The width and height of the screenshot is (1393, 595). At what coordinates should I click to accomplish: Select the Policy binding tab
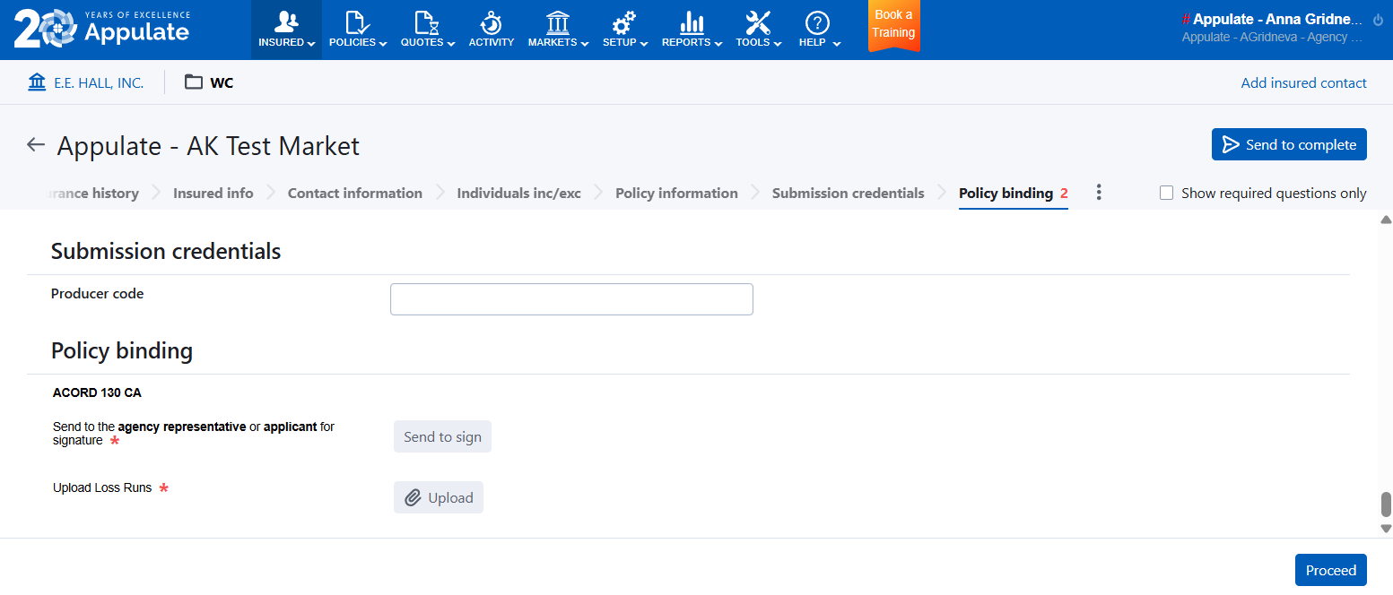point(1014,194)
